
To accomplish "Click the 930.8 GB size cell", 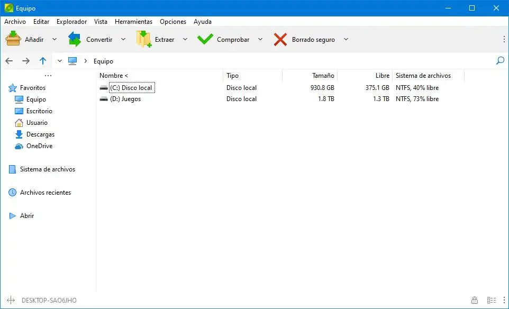I will (x=322, y=88).
